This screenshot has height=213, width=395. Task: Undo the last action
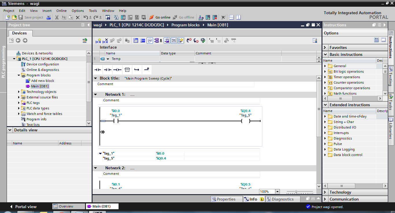(x=86, y=17)
